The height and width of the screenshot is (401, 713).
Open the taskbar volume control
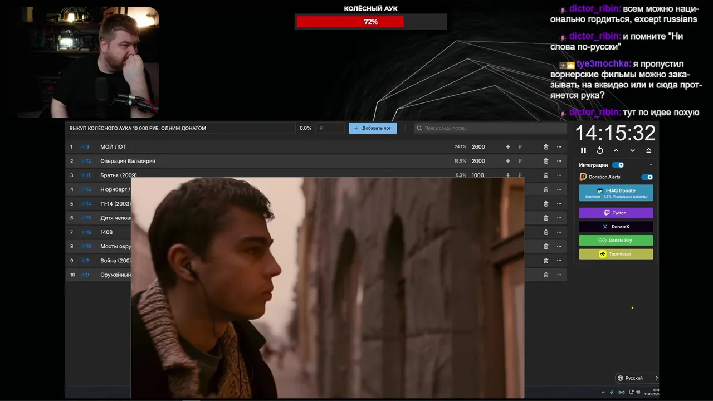coord(638,392)
